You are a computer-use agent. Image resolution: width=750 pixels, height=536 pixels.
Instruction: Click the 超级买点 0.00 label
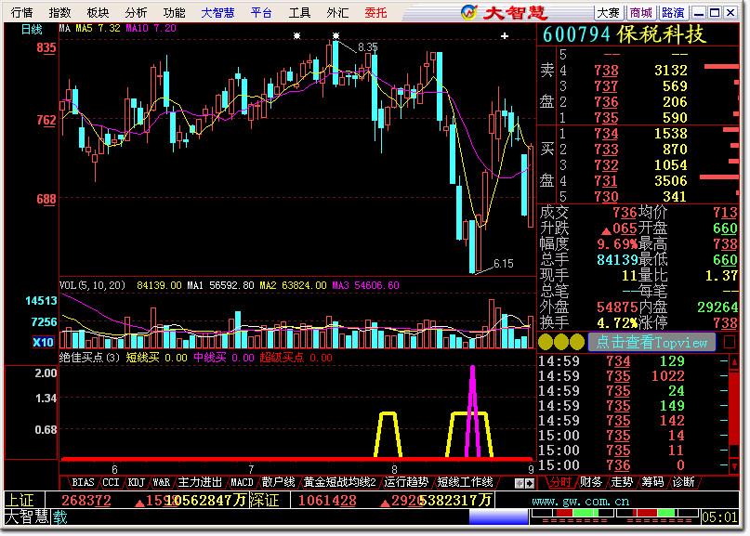[x=296, y=358]
